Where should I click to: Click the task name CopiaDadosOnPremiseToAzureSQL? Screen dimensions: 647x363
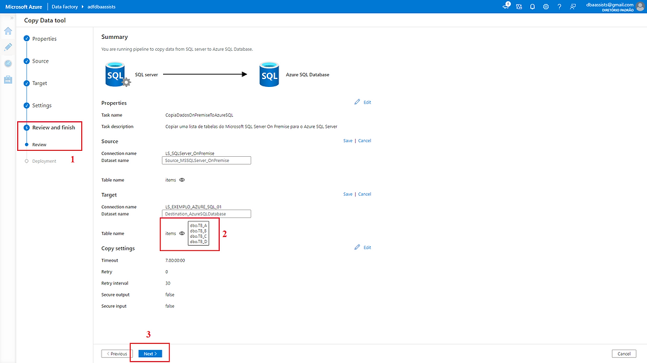[x=199, y=115]
